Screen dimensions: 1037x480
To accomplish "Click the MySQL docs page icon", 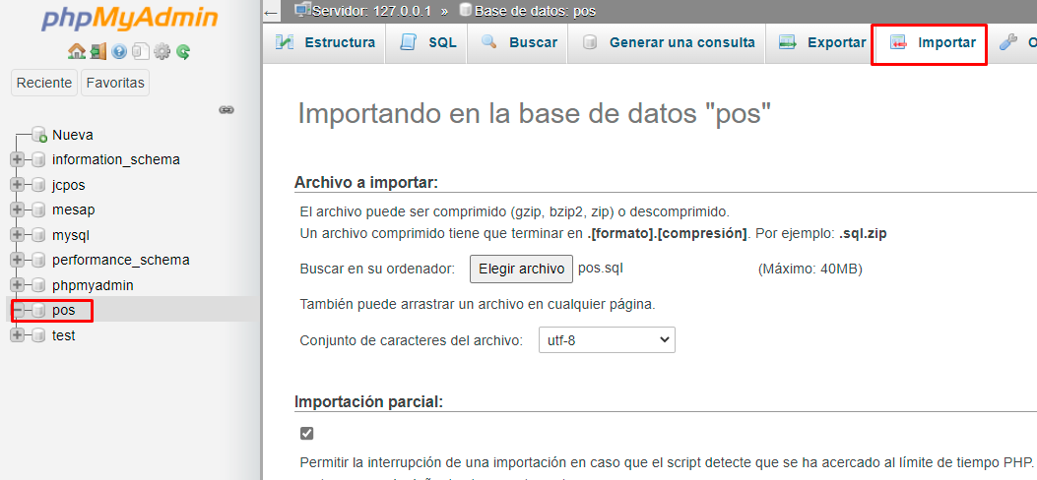I will pyautogui.click(x=141, y=52).
